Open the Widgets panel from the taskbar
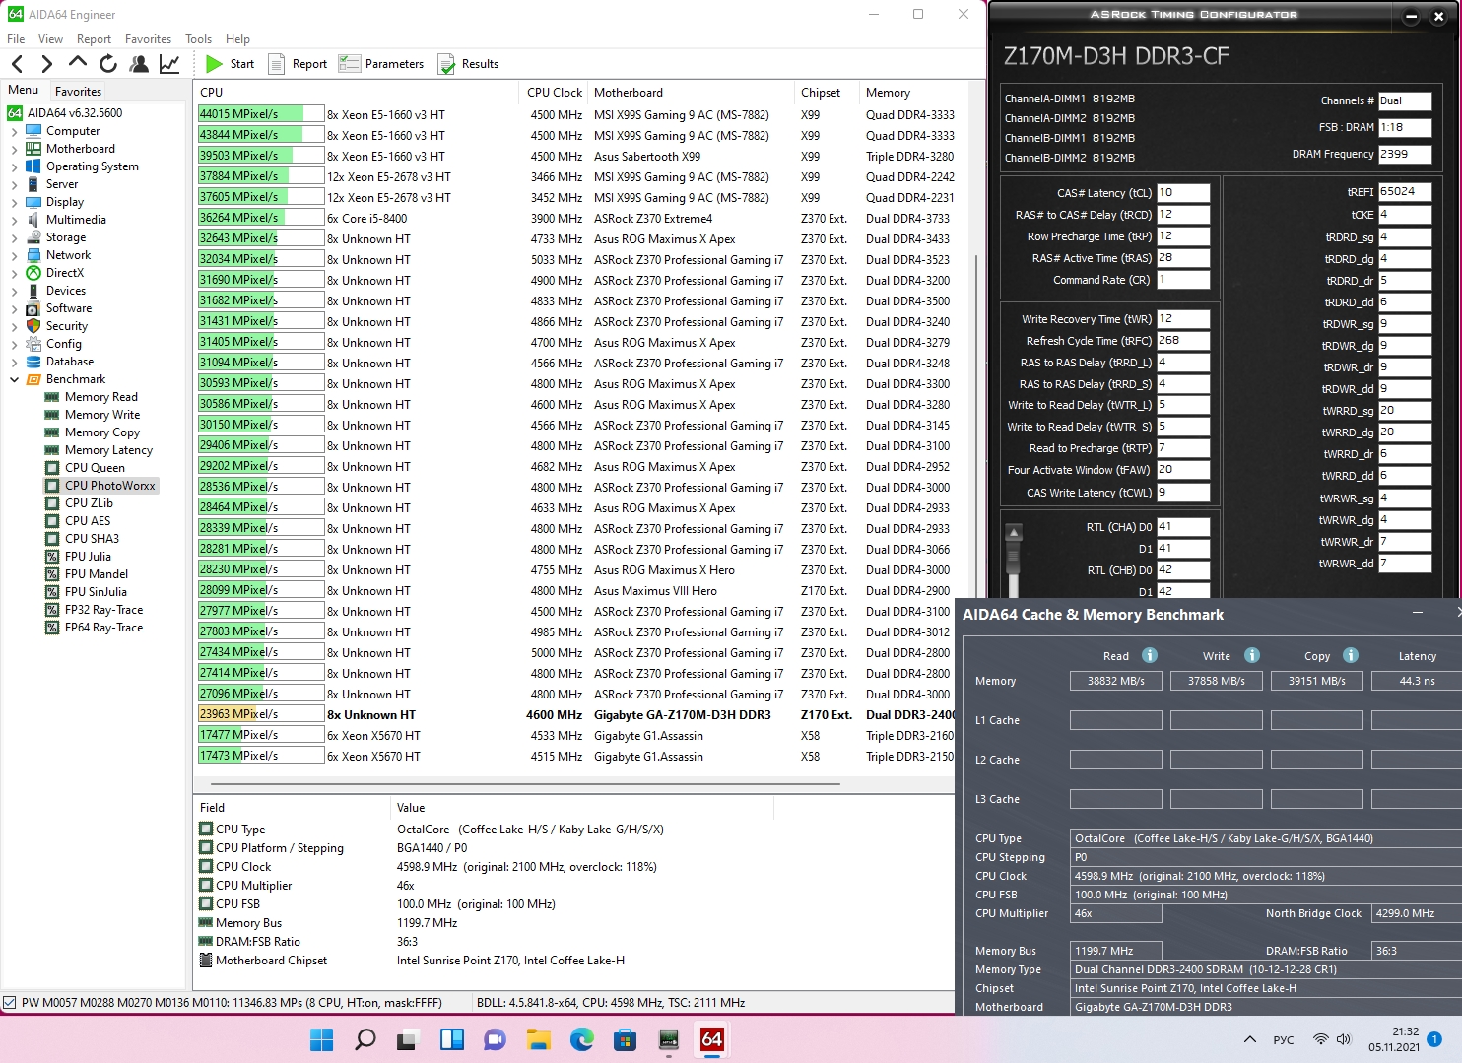Viewport: 1462px width, 1063px height. point(452,1039)
